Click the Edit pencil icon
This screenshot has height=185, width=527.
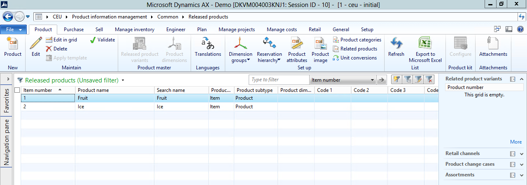tap(36, 43)
